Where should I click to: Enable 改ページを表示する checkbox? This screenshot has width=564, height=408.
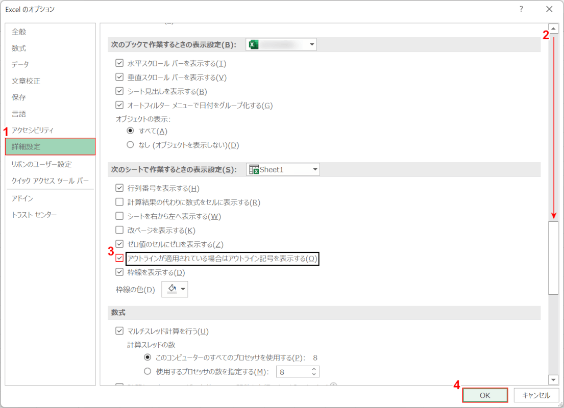[119, 231]
